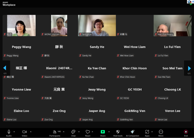Screen dimensions: 194x138
Task: Expand the Video settings caret
Action: click(x=31, y=132)
